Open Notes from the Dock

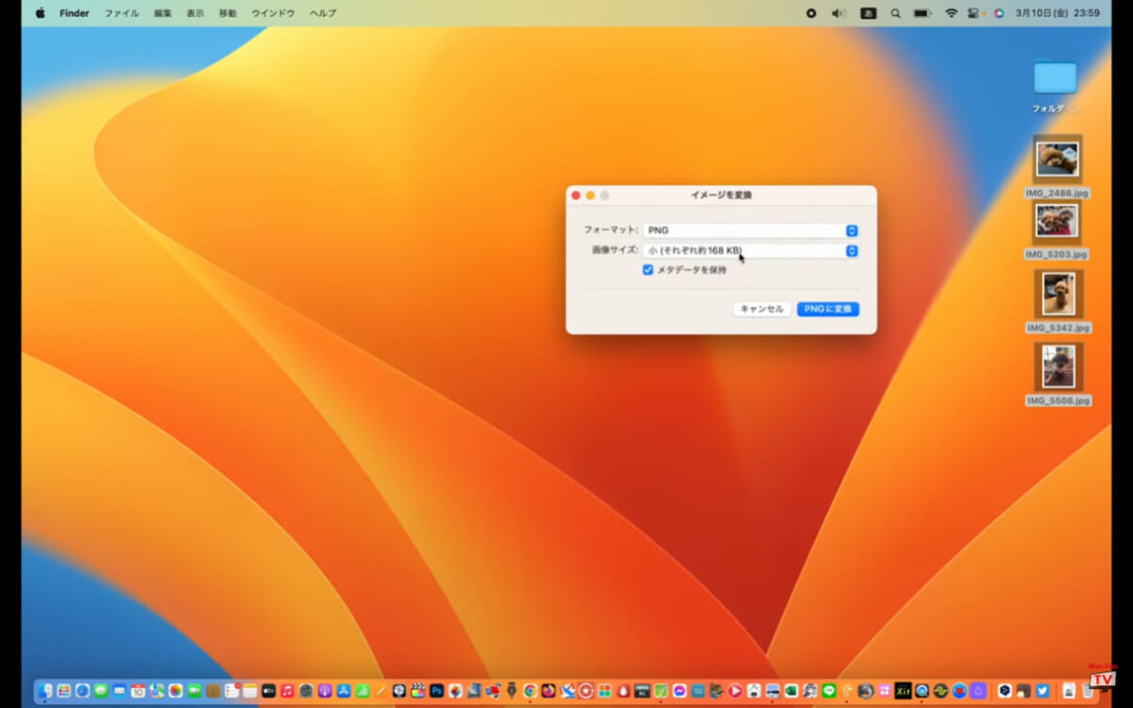pyautogui.click(x=249, y=691)
